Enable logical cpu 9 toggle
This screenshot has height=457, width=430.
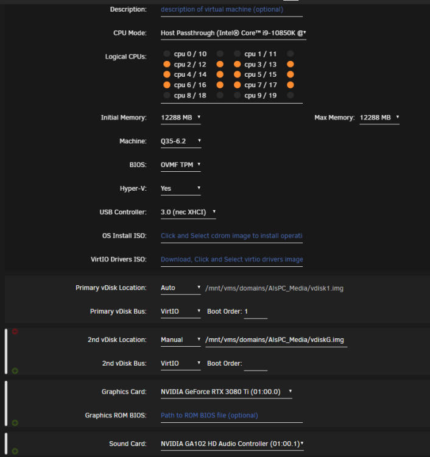237,95
